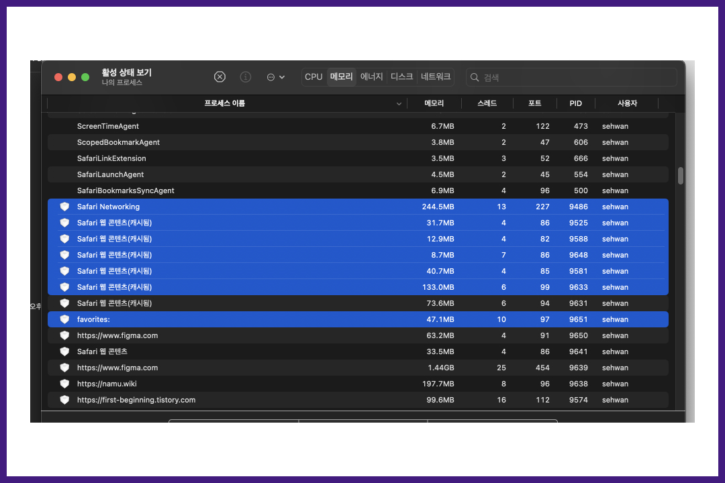Select the ScreenTimeAgent process row
The height and width of the screenshot is (483, 725).
[358, 126]
